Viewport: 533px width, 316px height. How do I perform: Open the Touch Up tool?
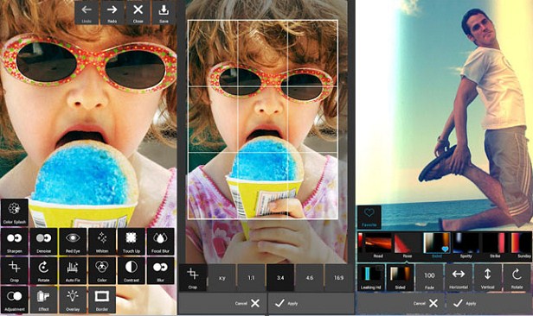(x=131, y=242)
